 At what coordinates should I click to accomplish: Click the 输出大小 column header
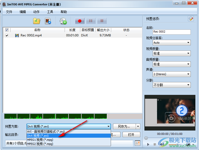[103, 30]
